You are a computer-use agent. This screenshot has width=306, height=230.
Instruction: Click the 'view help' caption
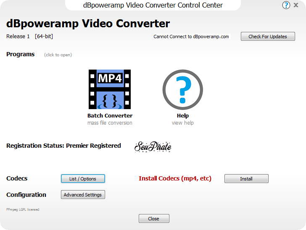tap(183, 123)
